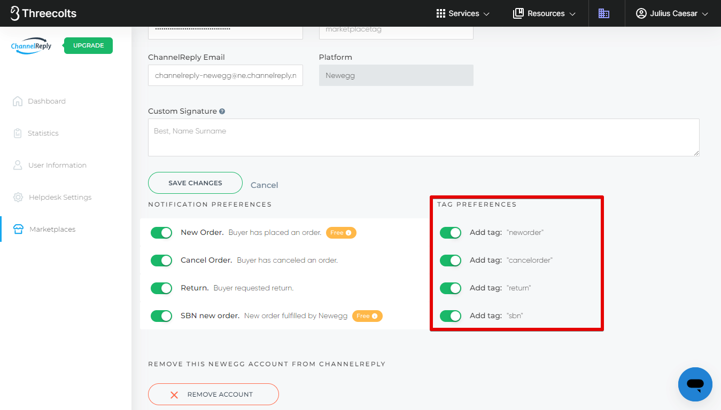Click the Save Changes button

pos(195,183)
